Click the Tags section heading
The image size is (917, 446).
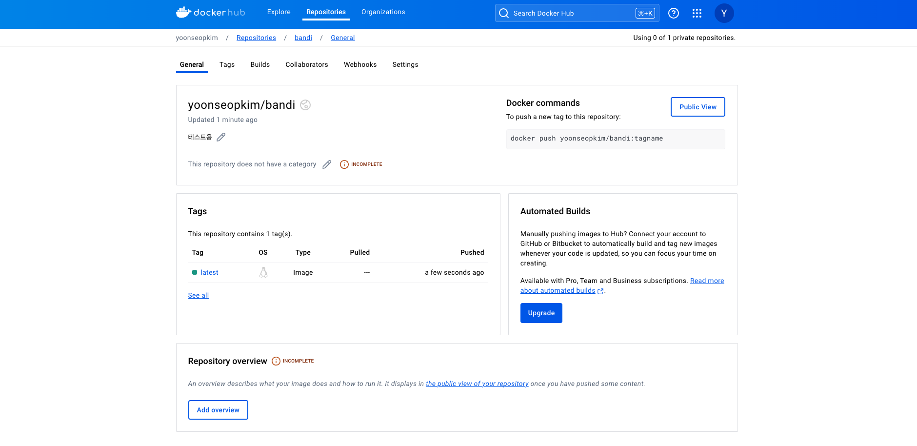(198, 211)
